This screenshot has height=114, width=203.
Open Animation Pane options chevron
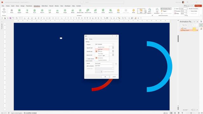(x=194, y=22)
